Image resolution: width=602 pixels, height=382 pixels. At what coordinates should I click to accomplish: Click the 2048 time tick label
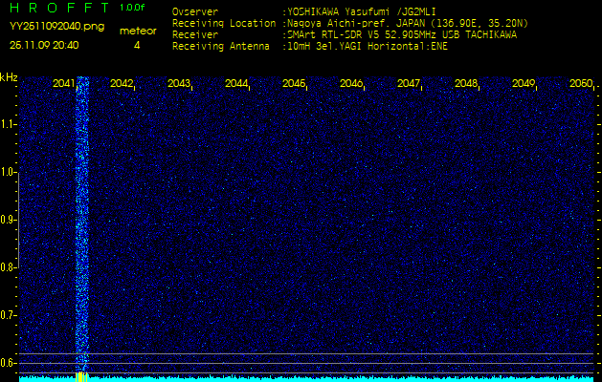tap(466, 84)
